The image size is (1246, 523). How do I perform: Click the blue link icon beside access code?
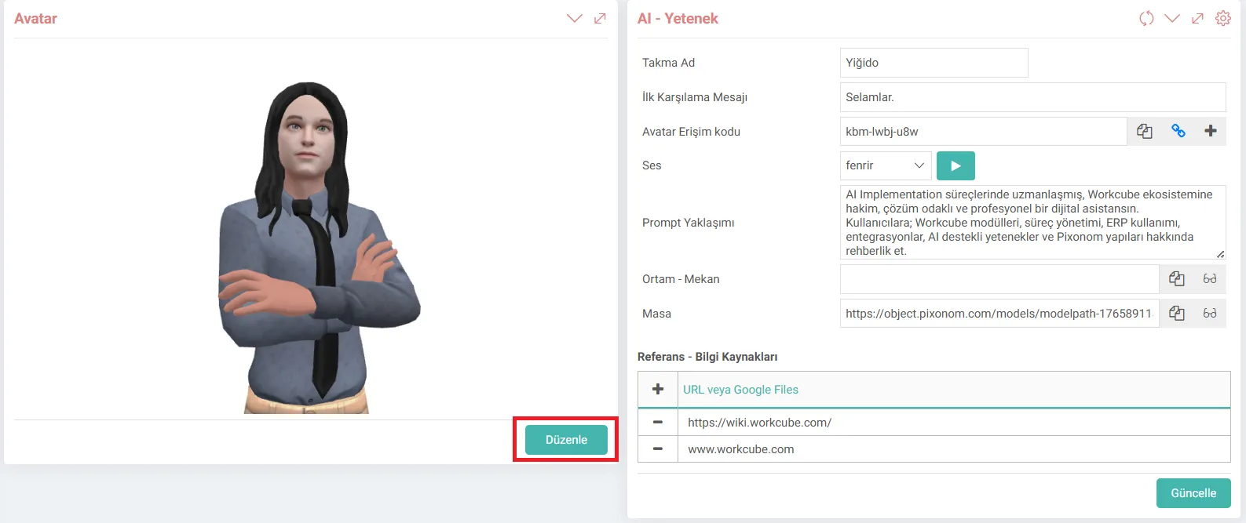click(x=1178, y=132)
